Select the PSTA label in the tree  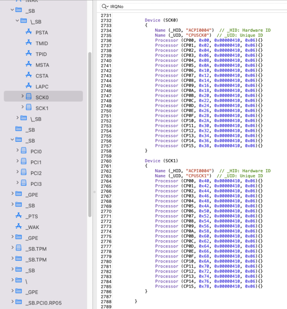(42, 33)
